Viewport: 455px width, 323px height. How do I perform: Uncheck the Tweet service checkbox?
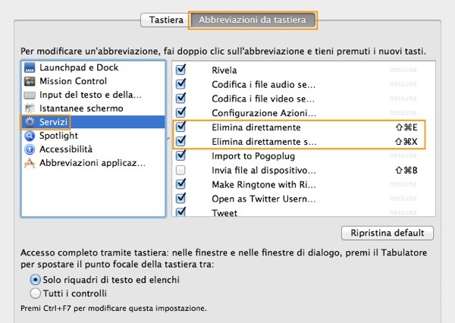click(x=180, y=212)
